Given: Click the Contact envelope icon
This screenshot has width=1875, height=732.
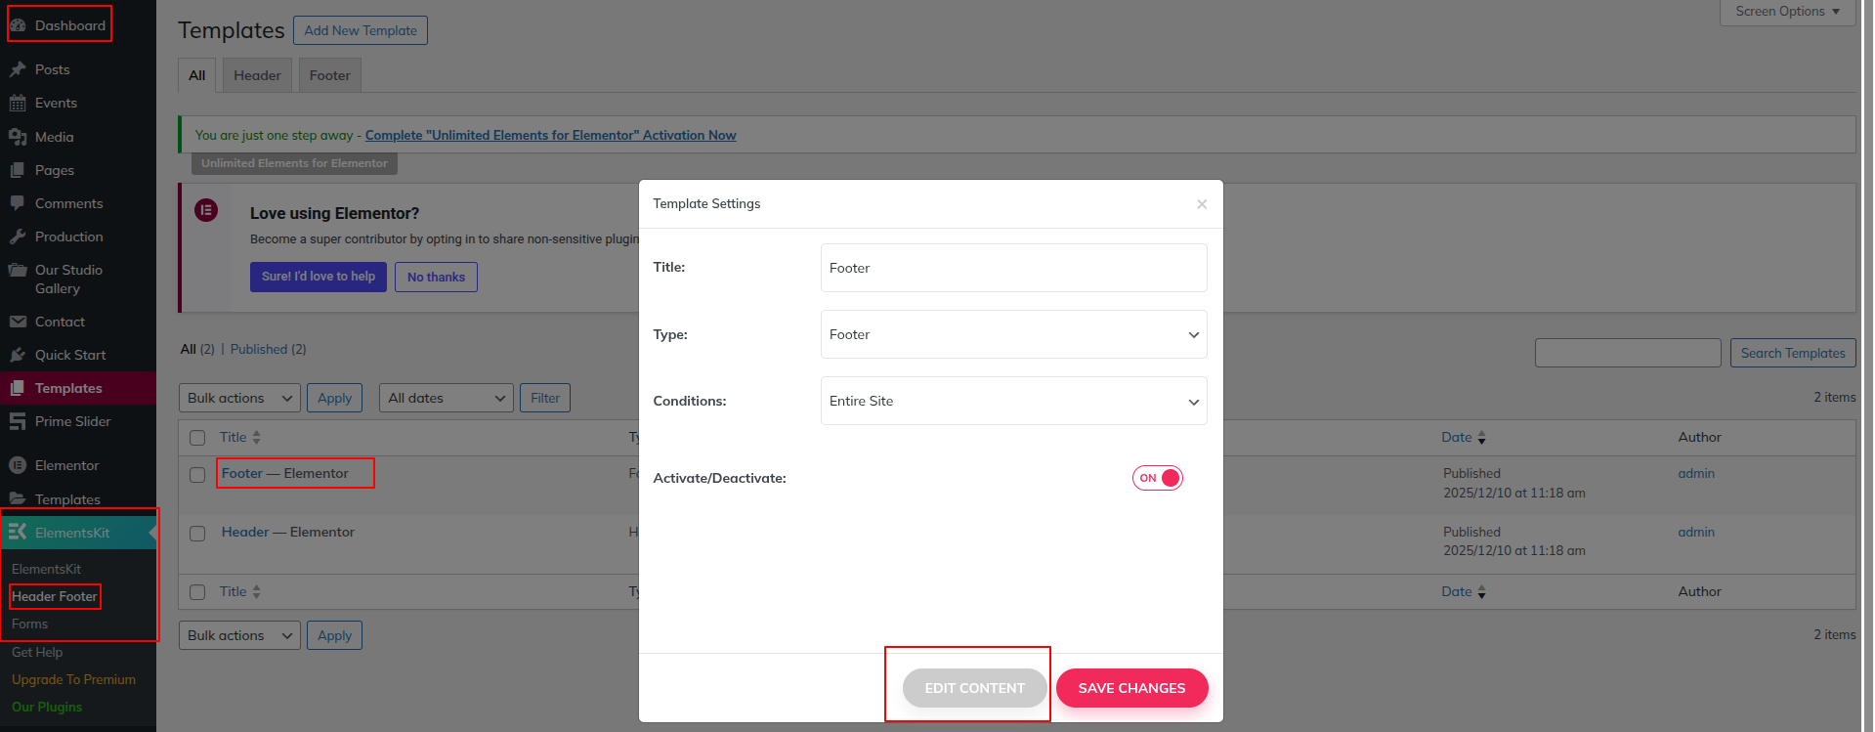Looking at the screenshot, I should 18,322.
